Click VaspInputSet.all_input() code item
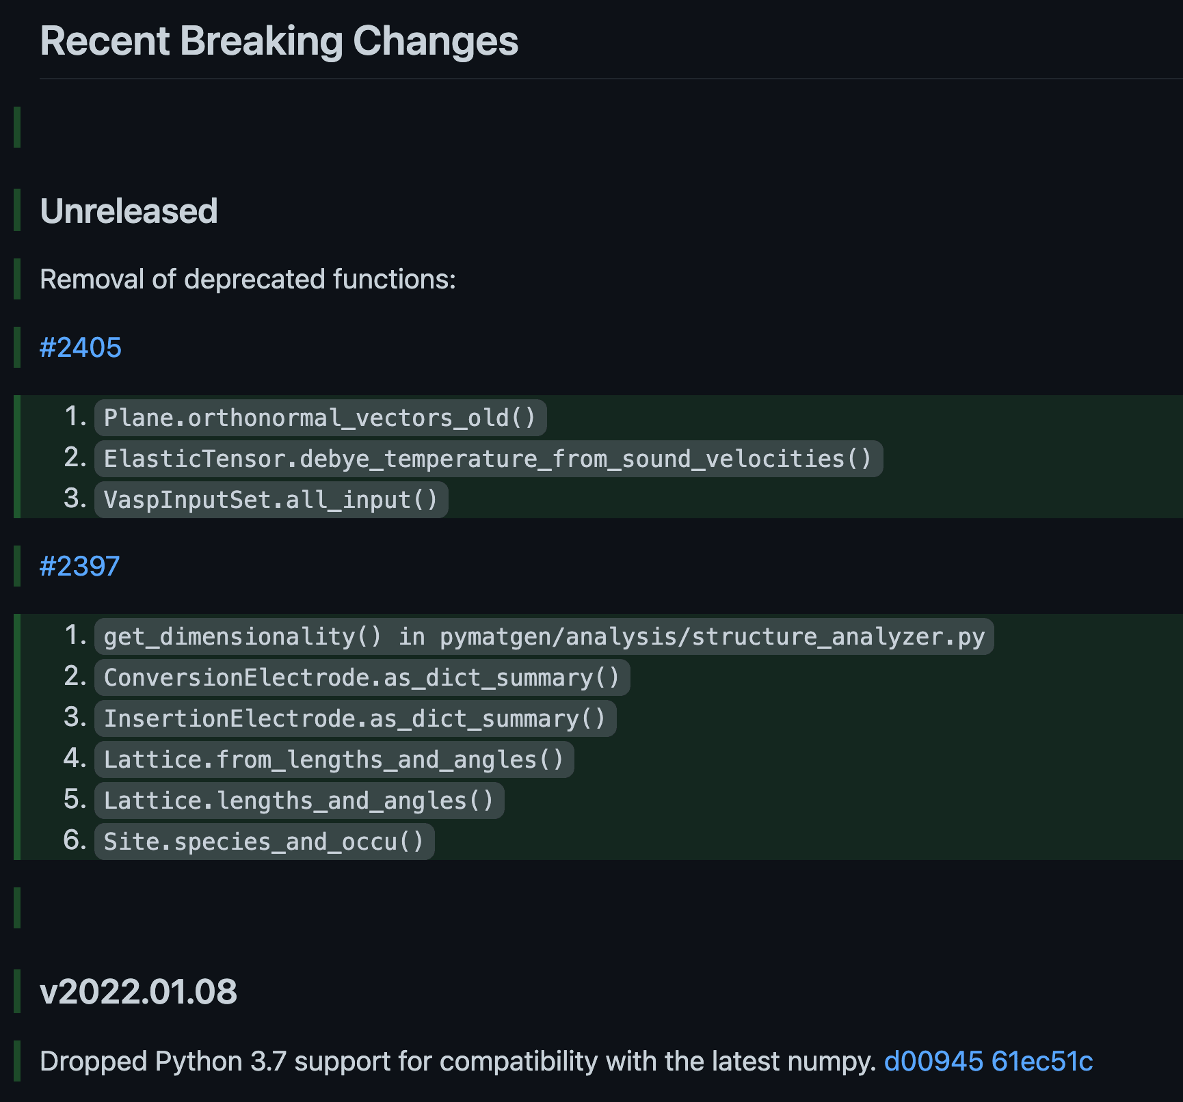This screenshot has height=1102, width=1183. click(x=271, y=500)
